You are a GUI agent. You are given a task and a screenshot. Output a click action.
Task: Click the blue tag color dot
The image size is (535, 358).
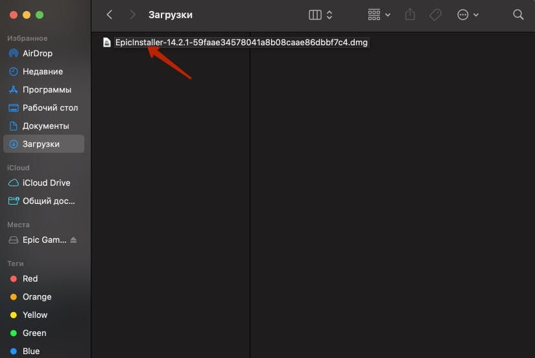tap(14, 351)
